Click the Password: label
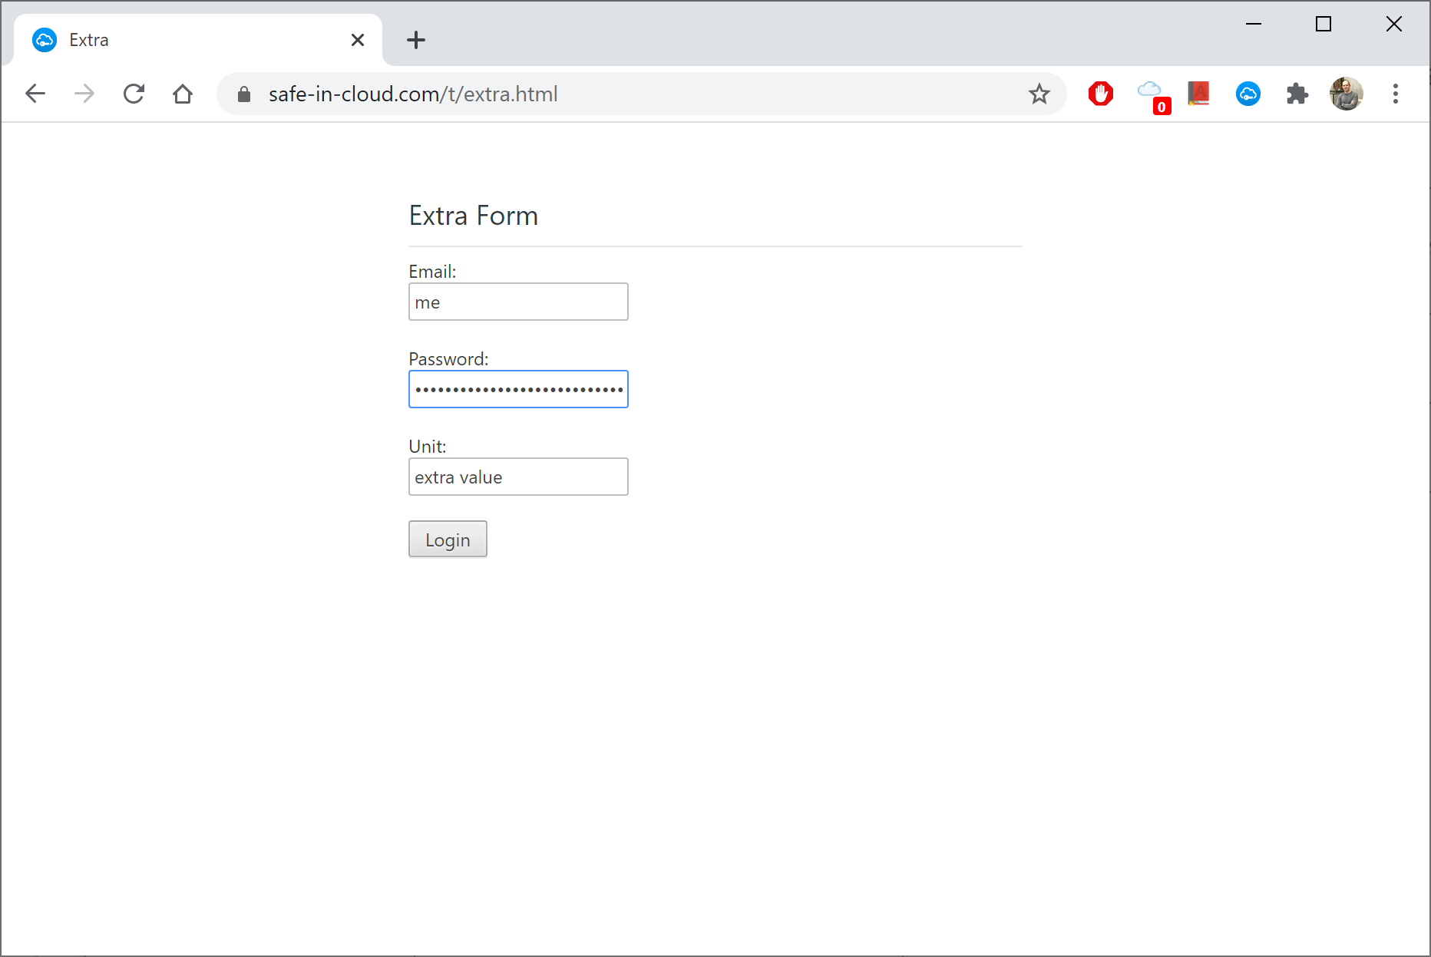This screenshot has height=957, width=1431. pyautogui.click(x=448, y=359)
